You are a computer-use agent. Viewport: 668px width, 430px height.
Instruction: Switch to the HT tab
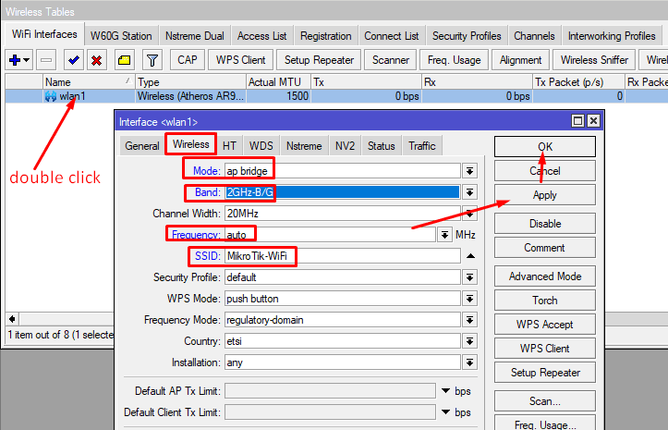[229, 146]
